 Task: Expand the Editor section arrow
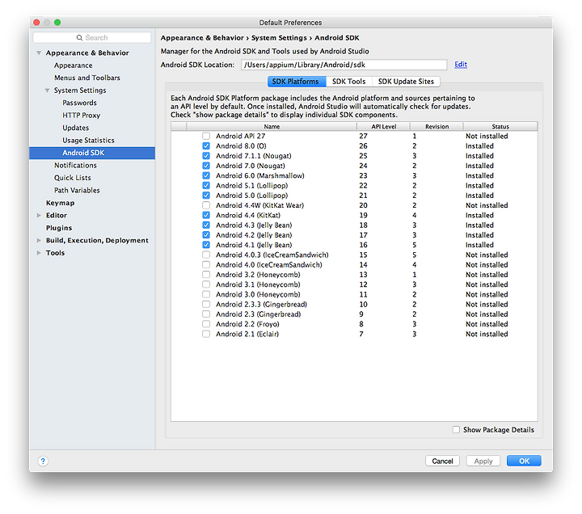(39, 215)
